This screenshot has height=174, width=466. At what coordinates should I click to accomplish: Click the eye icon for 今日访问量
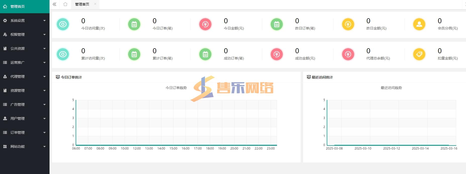[x=63, y=24]
